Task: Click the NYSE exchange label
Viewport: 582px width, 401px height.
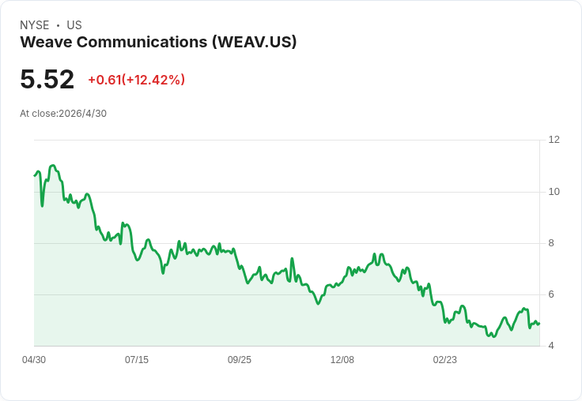Action: click(x=35, y=25)
